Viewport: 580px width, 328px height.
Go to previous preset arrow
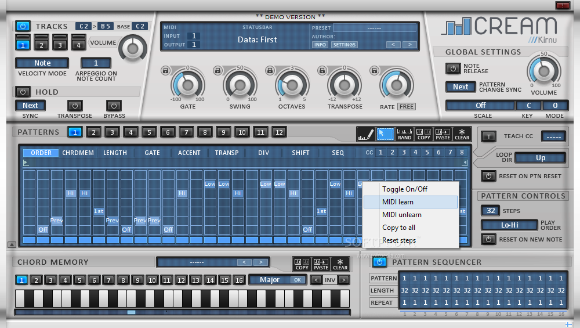click(393, 45)
